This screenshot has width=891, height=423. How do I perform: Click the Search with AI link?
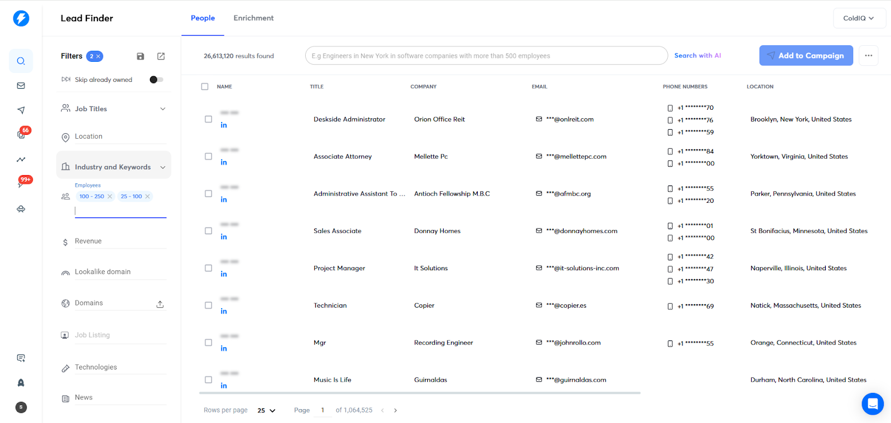pos(697,56)
